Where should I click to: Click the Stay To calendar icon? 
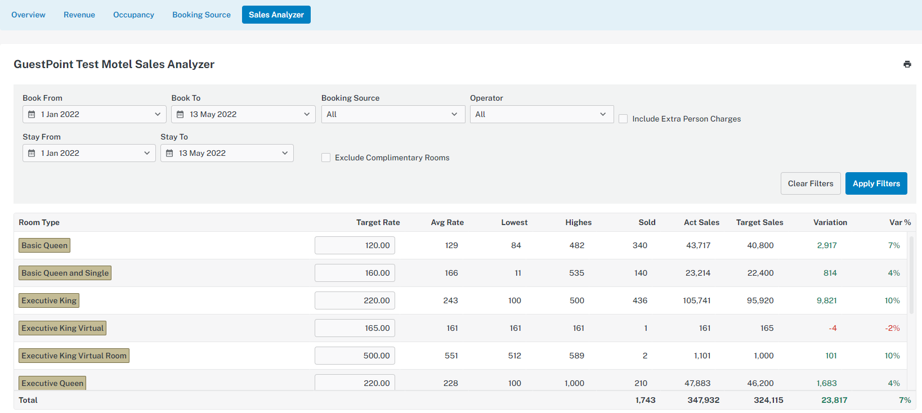pyautogui.click(x=169, y=153)
